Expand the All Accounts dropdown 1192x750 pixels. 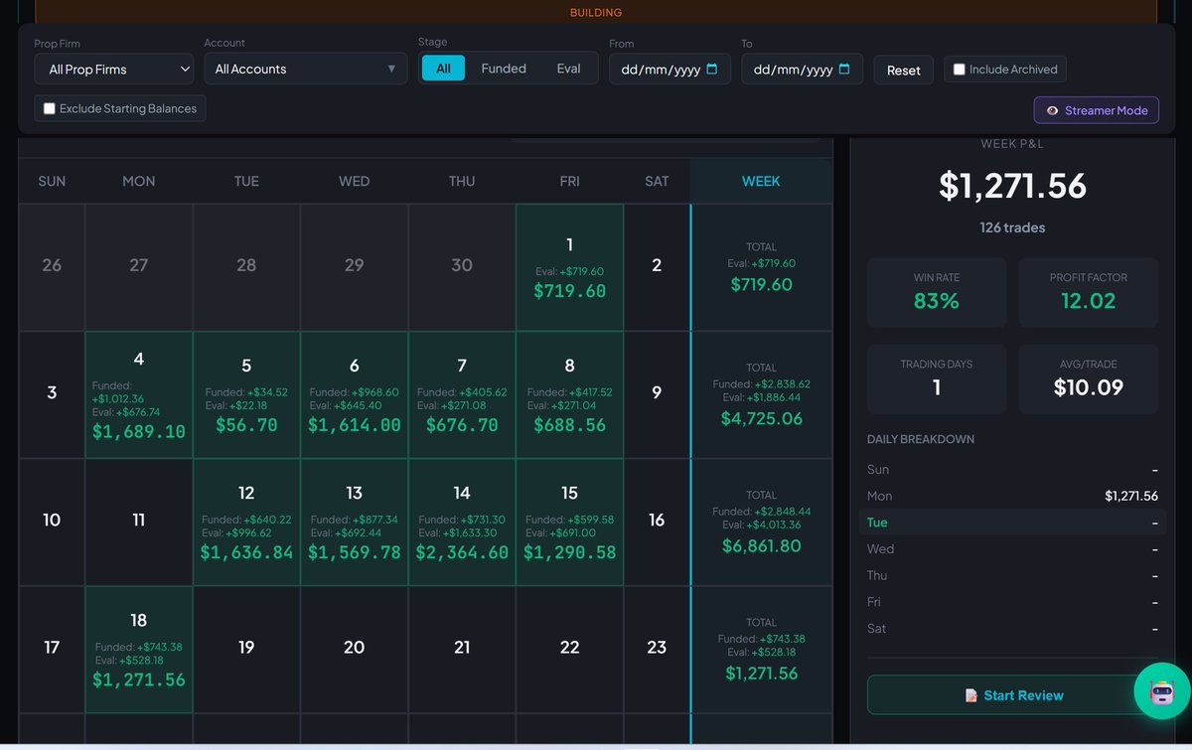click(306, 69)
